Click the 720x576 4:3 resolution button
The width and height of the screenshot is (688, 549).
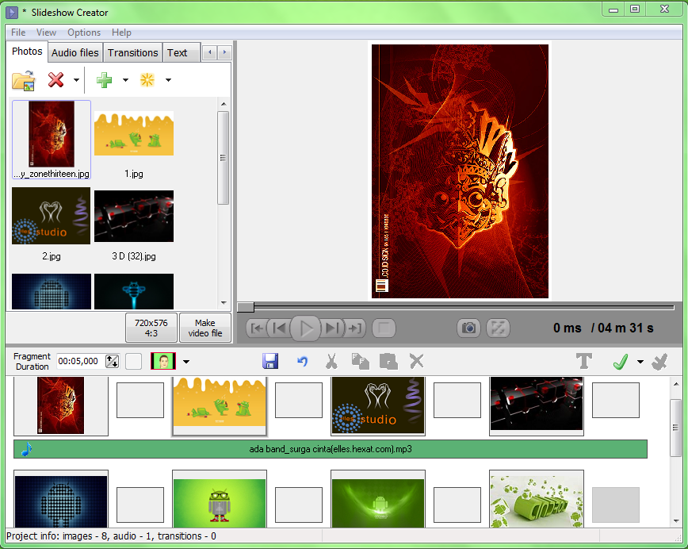click(x=151, y=328)
